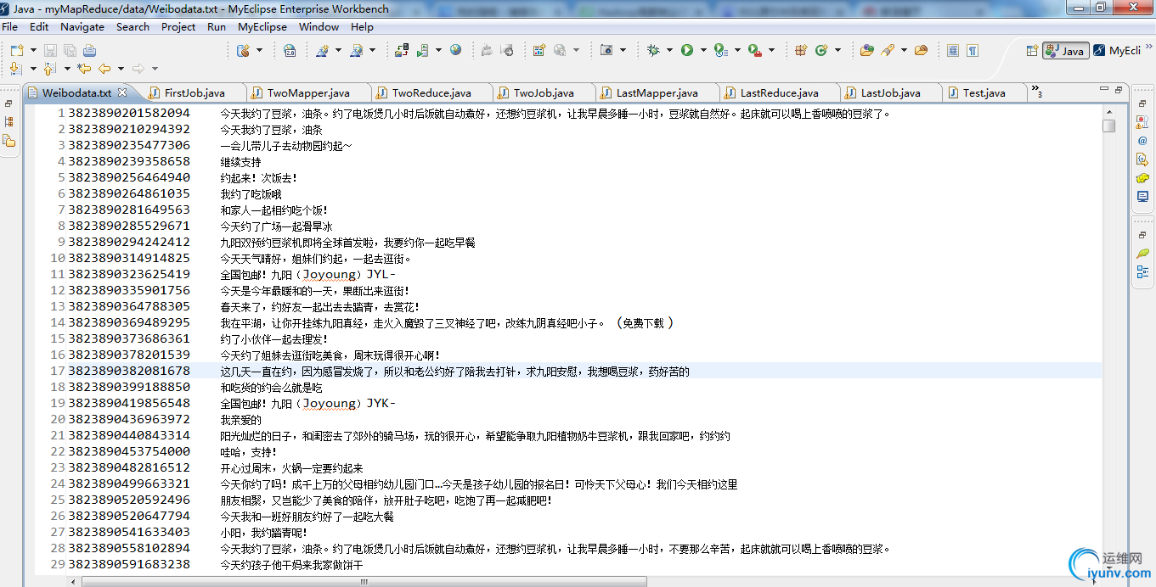
Task: Click the globe web browser icon
Action: 455,50
